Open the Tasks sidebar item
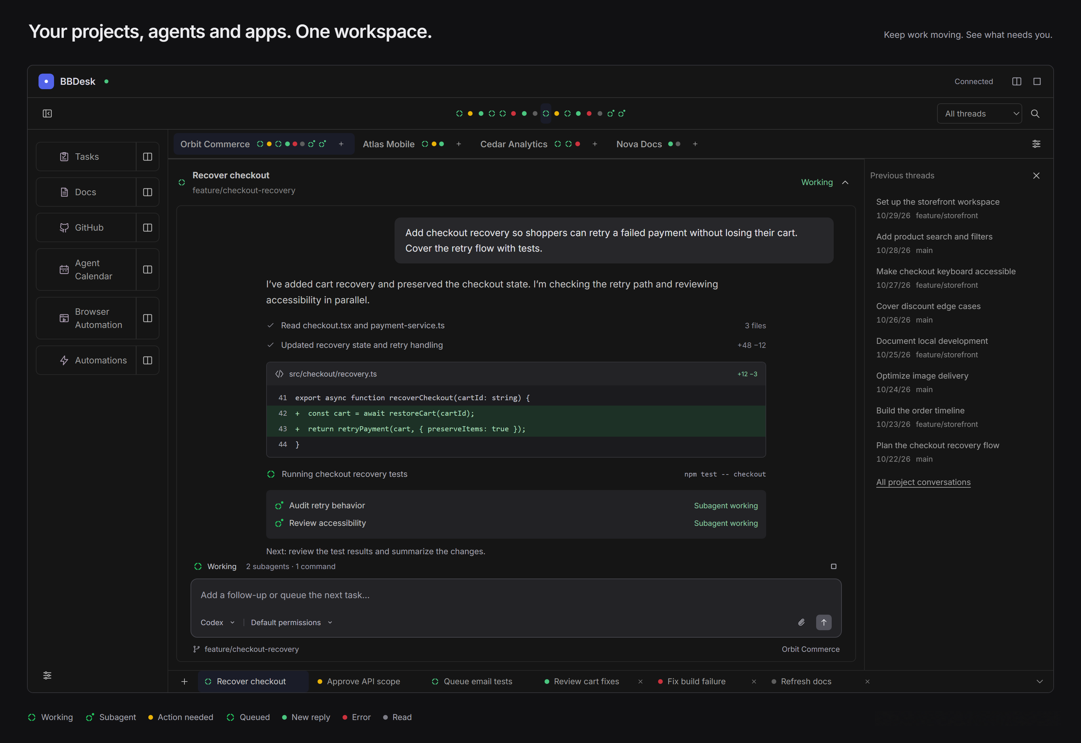1081x743 pixels. pyautogui.click(x=86, y=157)
